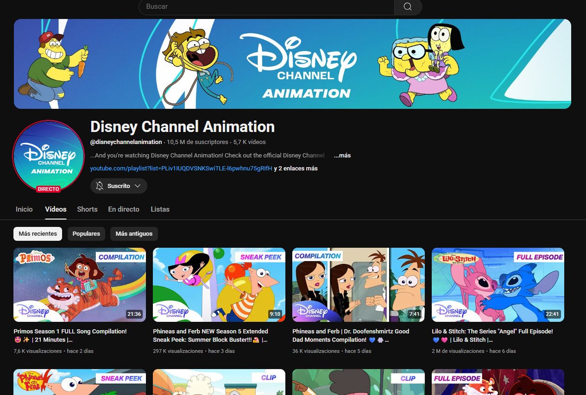Expand the Suscrito dropdown chevron
This screenshot has width=586, height=395.
pos(138,186)
